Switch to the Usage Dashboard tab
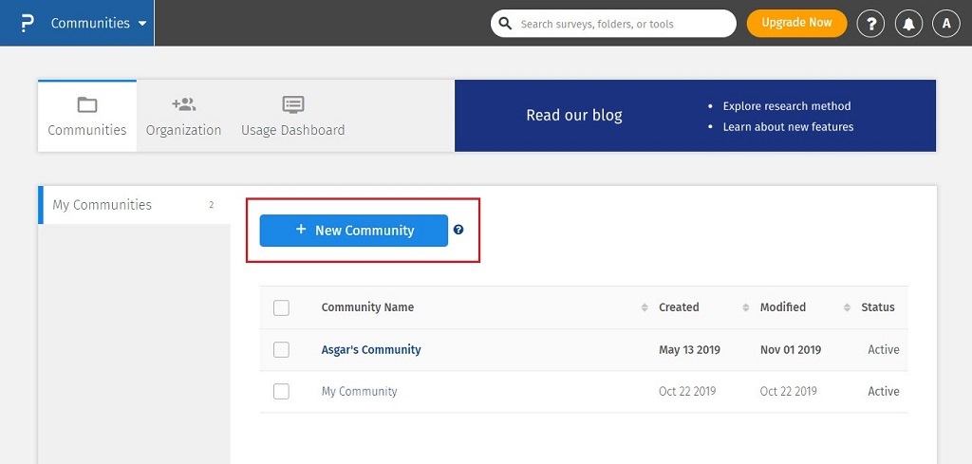 click(292, 116)
